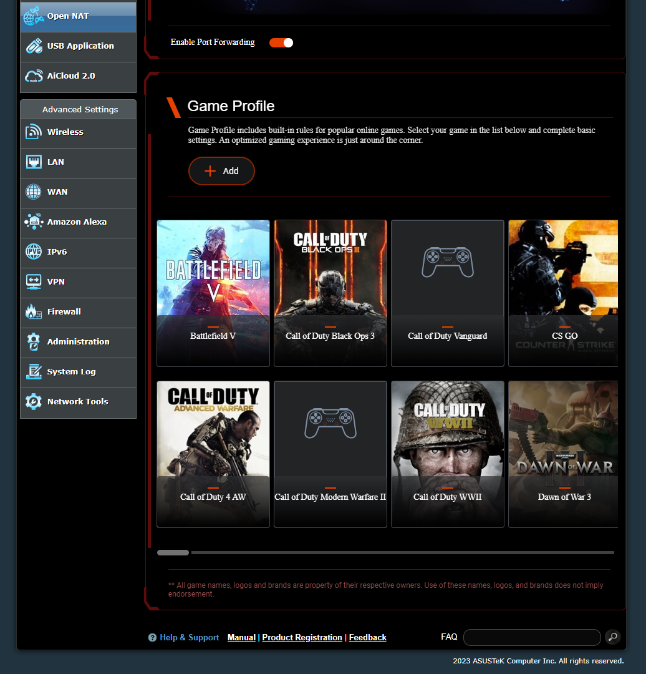Click the USB Application icon

[x=34, y=46]
